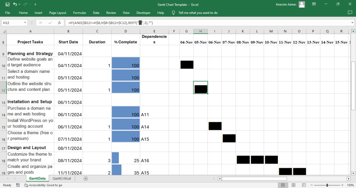Open Customize Quick Access Toolbar dropdown
Image resolution: width=356 pixels, height=188 pixels.
tap(35, 4)
